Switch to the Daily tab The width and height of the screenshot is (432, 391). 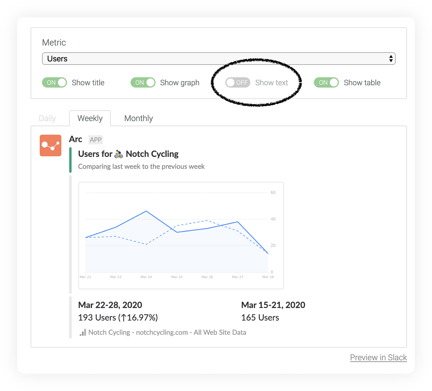pyautogui.click(x=47, y=118)
